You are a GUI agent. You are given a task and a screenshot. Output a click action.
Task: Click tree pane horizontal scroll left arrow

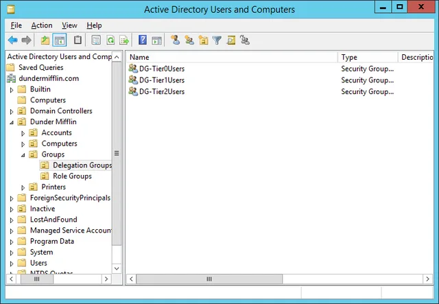11,279
